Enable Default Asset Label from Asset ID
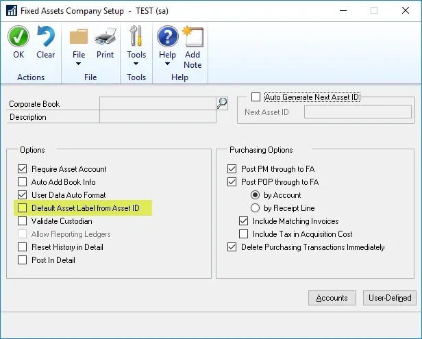The height and width of the screenshot is (339, 422). 23,208
